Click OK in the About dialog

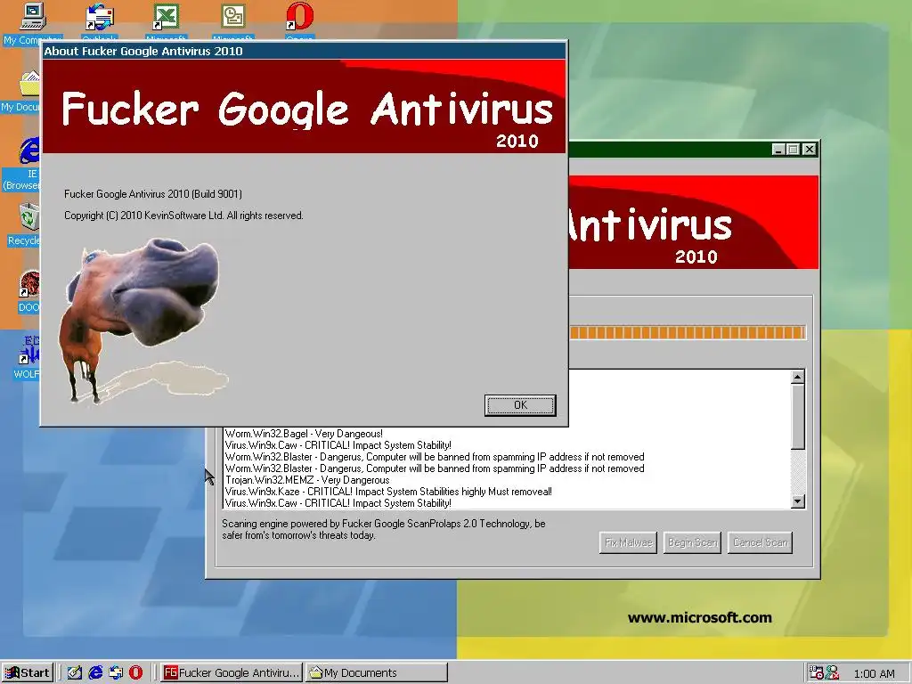520,405
